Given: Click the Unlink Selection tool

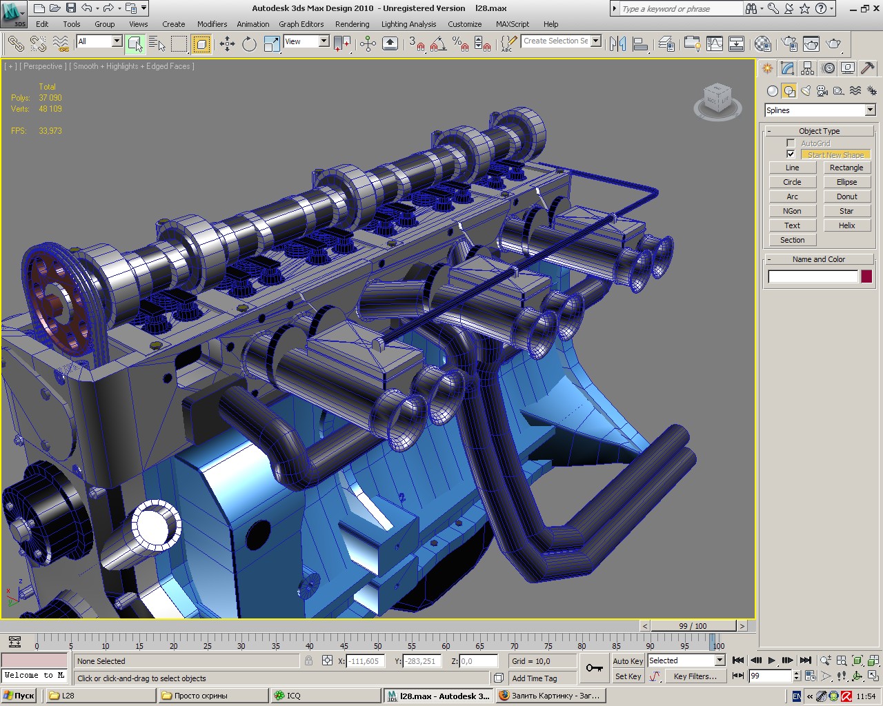Looking at the screenshot, I should [x=38, y=44].
